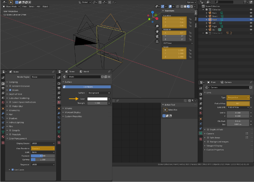Hide Front camera with eye icon

[x=251, y=20]
